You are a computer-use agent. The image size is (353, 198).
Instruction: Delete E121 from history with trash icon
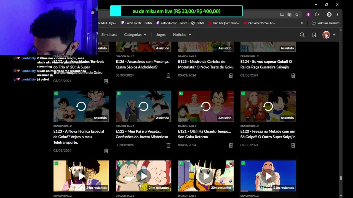pos(231,145)
